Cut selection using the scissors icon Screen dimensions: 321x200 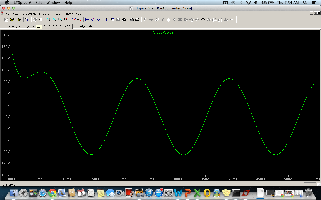click(106, 19)
